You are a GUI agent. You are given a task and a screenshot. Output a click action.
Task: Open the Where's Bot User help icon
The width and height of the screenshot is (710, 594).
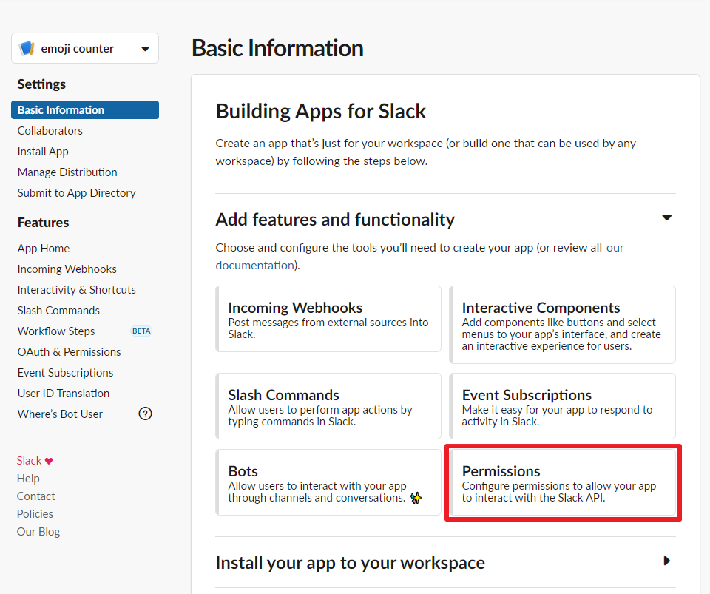146,414
